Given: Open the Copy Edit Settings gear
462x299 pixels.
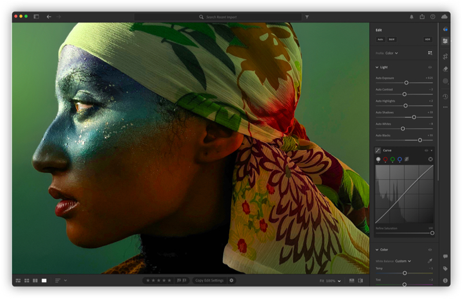Looking at the screenshot, I should pos(232,281).
